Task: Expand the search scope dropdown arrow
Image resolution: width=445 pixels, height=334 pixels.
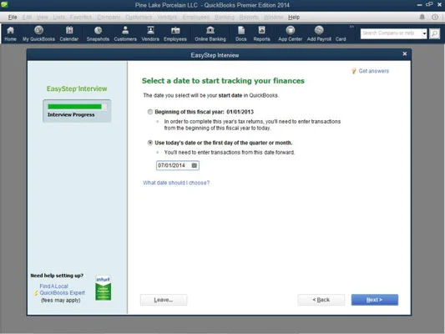Action: [x=424, y=33]
